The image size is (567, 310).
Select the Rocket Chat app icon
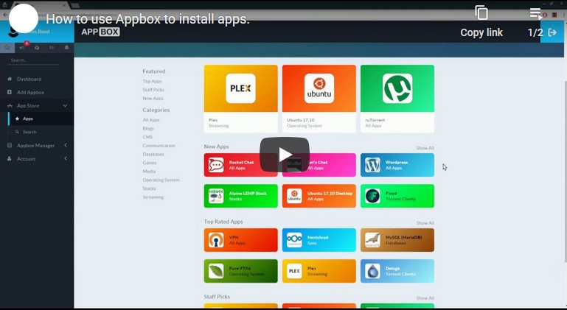point(216,165)
